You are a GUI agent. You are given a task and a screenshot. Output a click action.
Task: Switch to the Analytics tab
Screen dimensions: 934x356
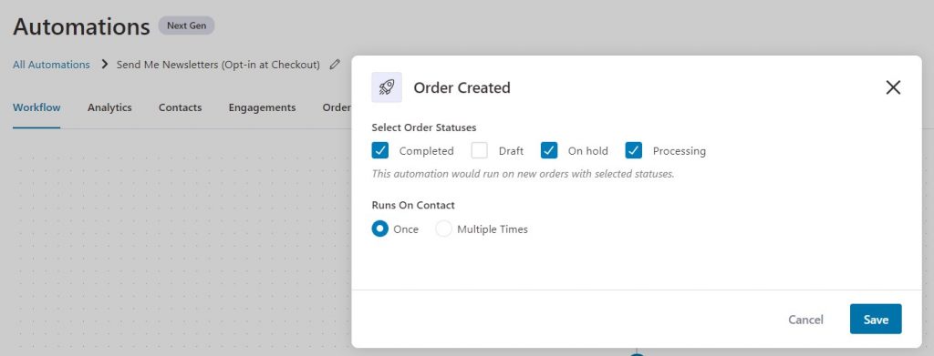(109, 107)
